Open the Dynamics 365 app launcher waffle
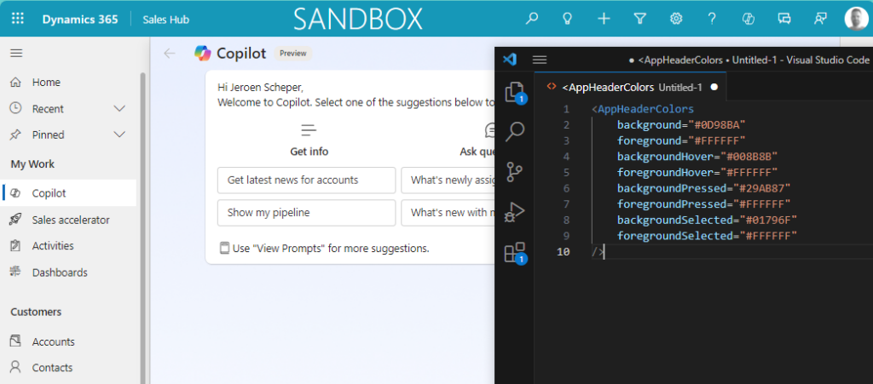Viewport: 873px width, 384px height. point(18,19)
